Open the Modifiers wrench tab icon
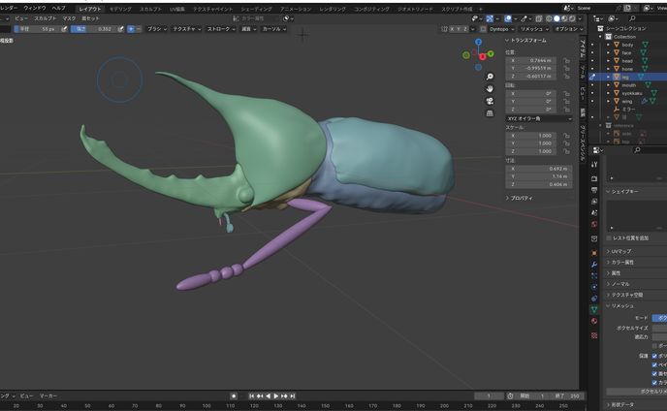The image size is (667, 411). (x=594, y=265)
